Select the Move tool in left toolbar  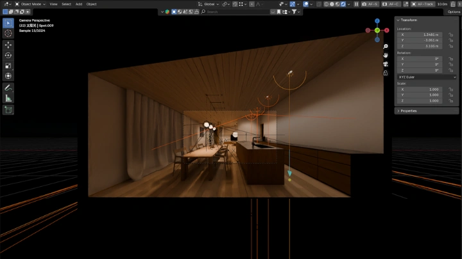[x=8, y=45]
